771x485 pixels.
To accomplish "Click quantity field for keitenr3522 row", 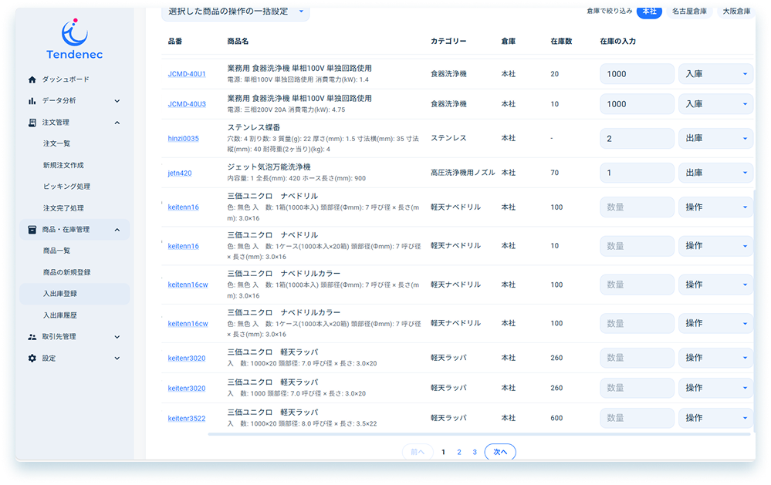I will (x=637, y=418).
